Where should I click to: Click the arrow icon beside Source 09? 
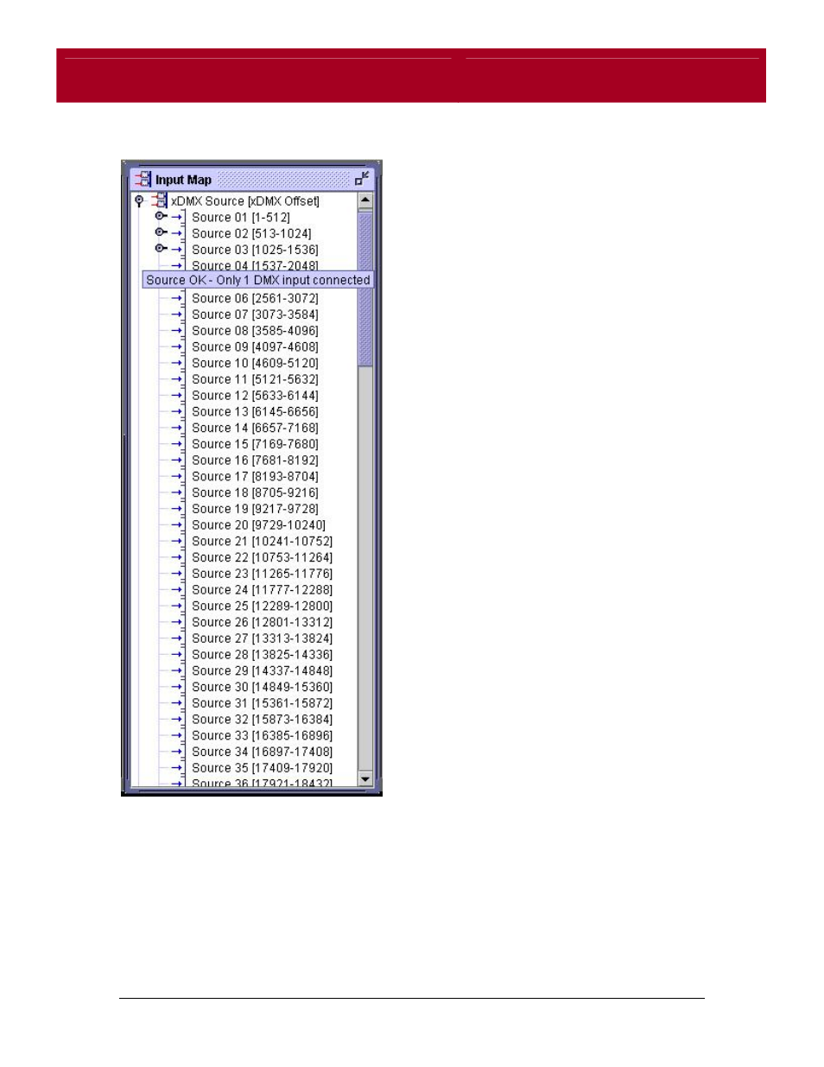(x=178, y=347)
